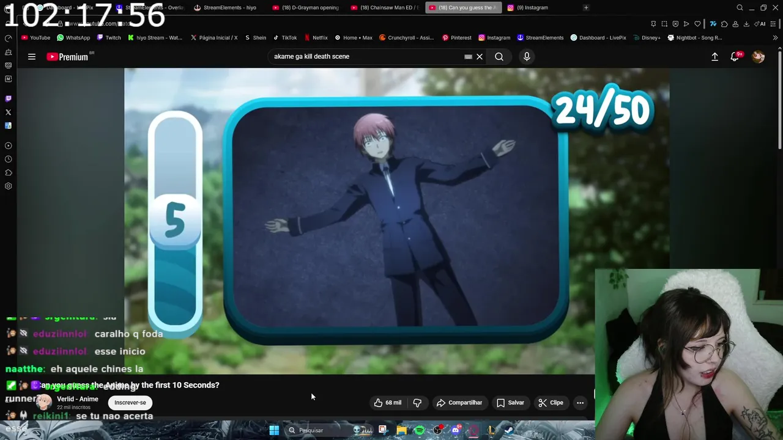Start voice search with microphone icon
Screen dimensions: 783x440
[x=527, y=56]
